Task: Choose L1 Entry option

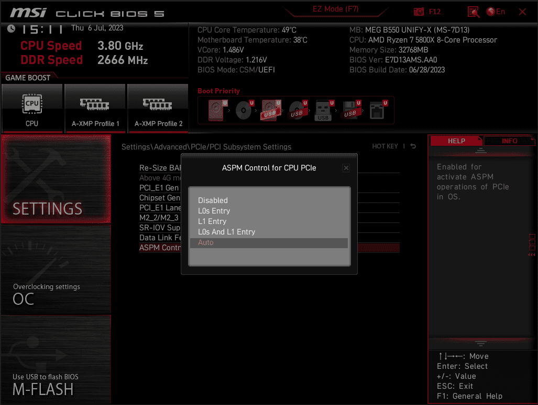Action: pyautogui.click(x=269, y=221)
